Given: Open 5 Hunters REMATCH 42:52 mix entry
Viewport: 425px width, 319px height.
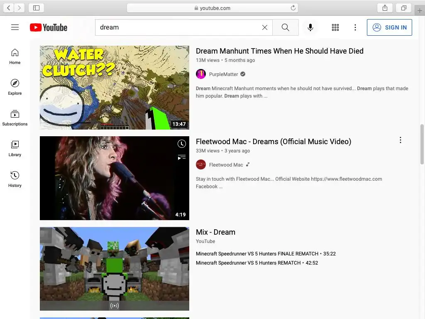Looking at the screenshot, I should pyautogui.click(x=257, y=263).
